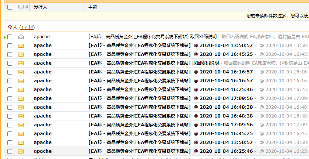Screen dimensions: 309x159
Task: Click the opened-envelope icon of the read email
Action: (x=21, y=37)
